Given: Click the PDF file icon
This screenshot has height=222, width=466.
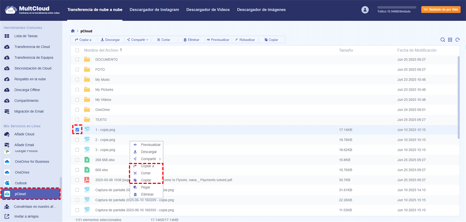Looking at the screenshot, I should tap(87, 180).
